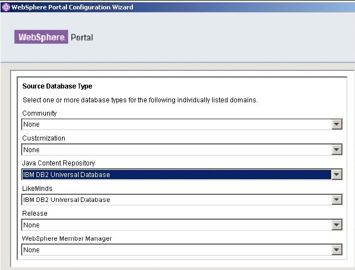
Task: Expand the LikeMinds dropdown arrow
Action: (337, 199)
